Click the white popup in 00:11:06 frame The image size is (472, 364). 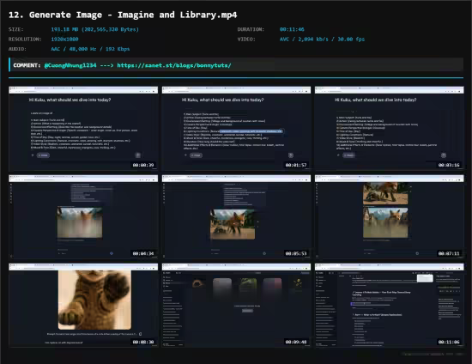425,278
